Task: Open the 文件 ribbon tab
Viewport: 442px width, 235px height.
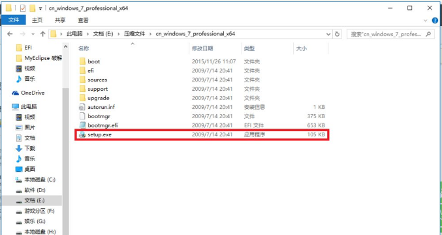Action: tap(14, 20)
